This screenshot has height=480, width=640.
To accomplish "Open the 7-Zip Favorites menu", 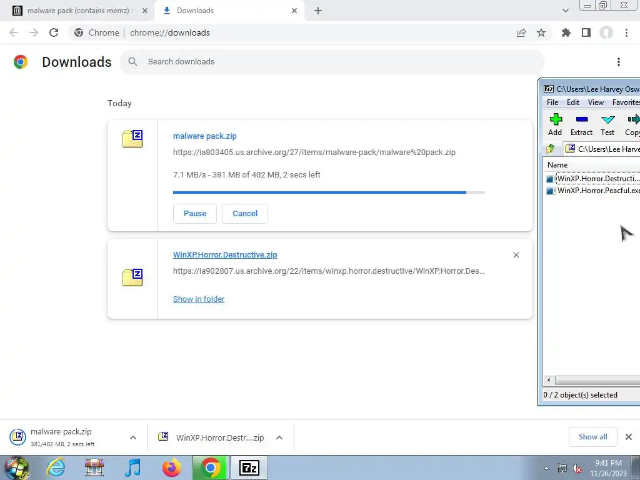I will [x=626, y=102].
